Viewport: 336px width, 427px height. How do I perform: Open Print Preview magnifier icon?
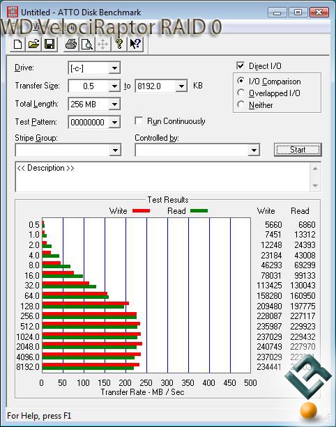tap(87, 44)
